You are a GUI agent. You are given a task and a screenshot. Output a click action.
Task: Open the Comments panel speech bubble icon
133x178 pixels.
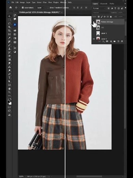[15, 19]
